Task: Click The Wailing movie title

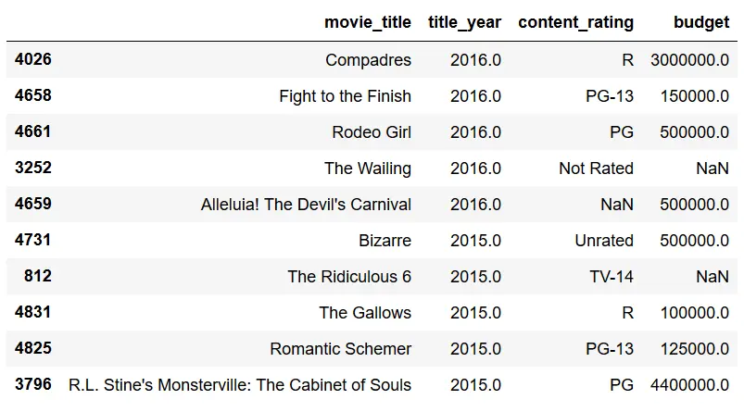Action: (368, 169)
